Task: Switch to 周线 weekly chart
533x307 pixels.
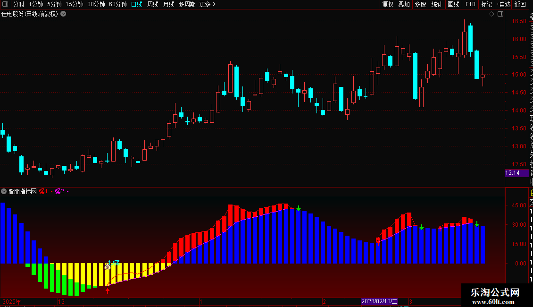Action: coord(153,4)
